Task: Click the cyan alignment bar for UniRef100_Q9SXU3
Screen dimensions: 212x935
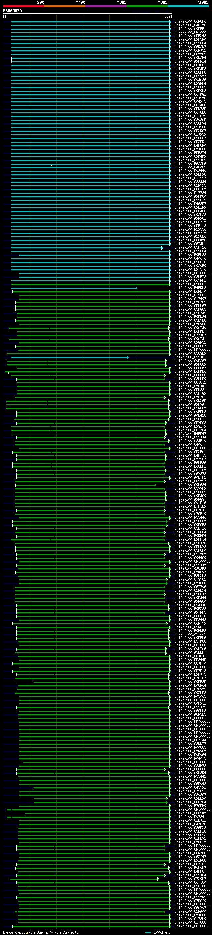Action: (x=70, y=357)
